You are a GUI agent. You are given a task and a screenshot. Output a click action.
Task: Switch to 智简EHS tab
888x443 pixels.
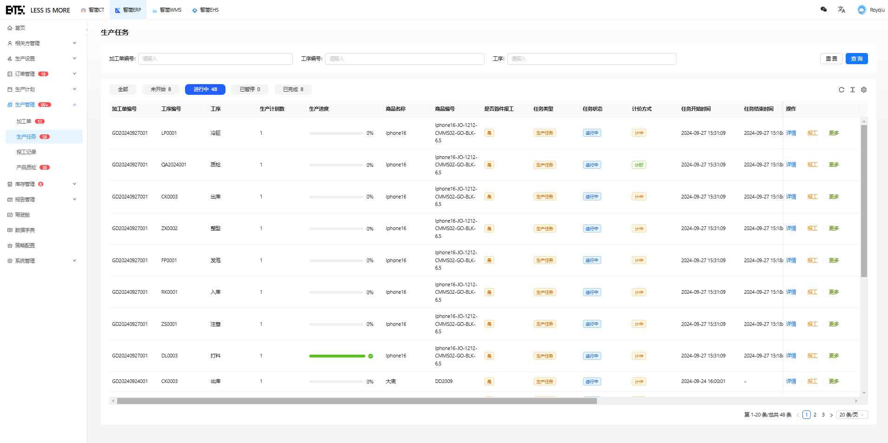205,10
